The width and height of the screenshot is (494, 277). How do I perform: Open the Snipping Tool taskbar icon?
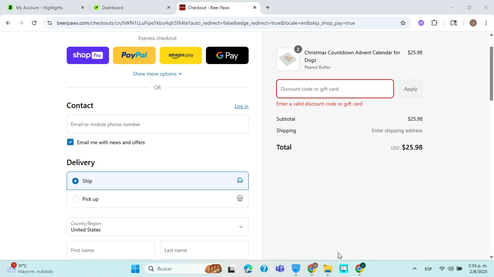pyautogui.click(x=344, y=269)
